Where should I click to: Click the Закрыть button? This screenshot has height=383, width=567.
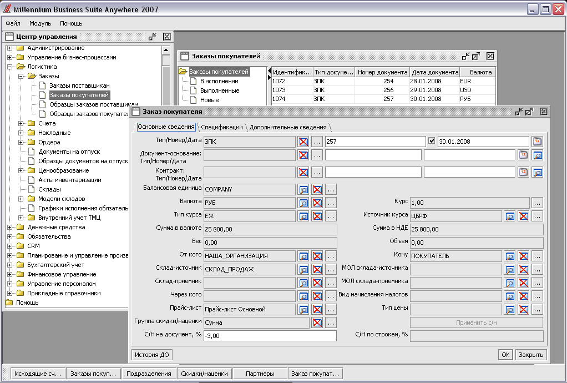(x=531, y=355)
